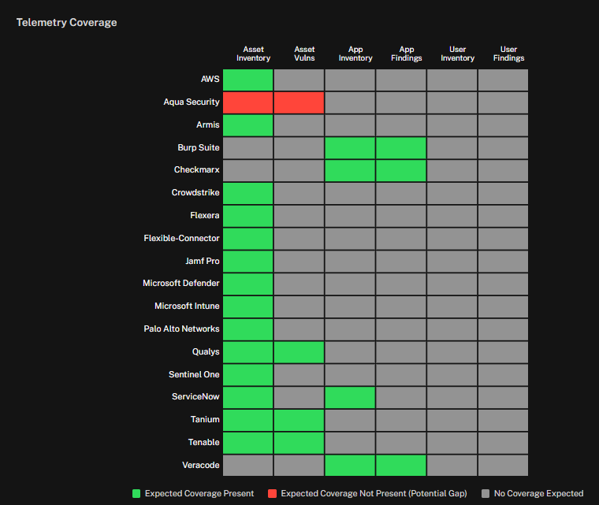Click the AWS Asset Inventory green cell
The image size is (599, 505).
248,80
